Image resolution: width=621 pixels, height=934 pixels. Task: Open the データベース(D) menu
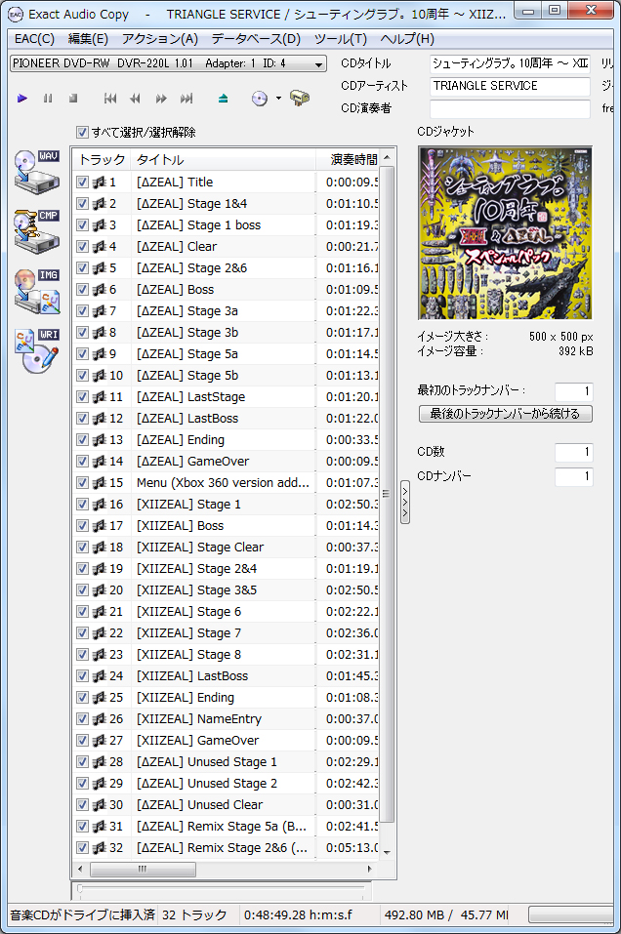(x=256, y=39)
